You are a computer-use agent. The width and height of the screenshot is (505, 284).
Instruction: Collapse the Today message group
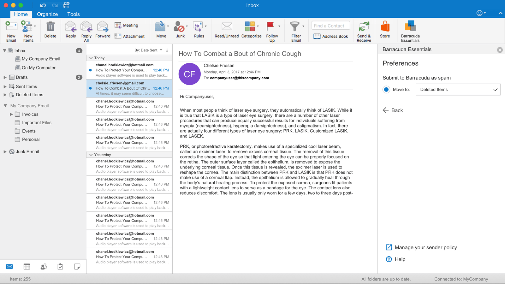[x=91, y=58]
